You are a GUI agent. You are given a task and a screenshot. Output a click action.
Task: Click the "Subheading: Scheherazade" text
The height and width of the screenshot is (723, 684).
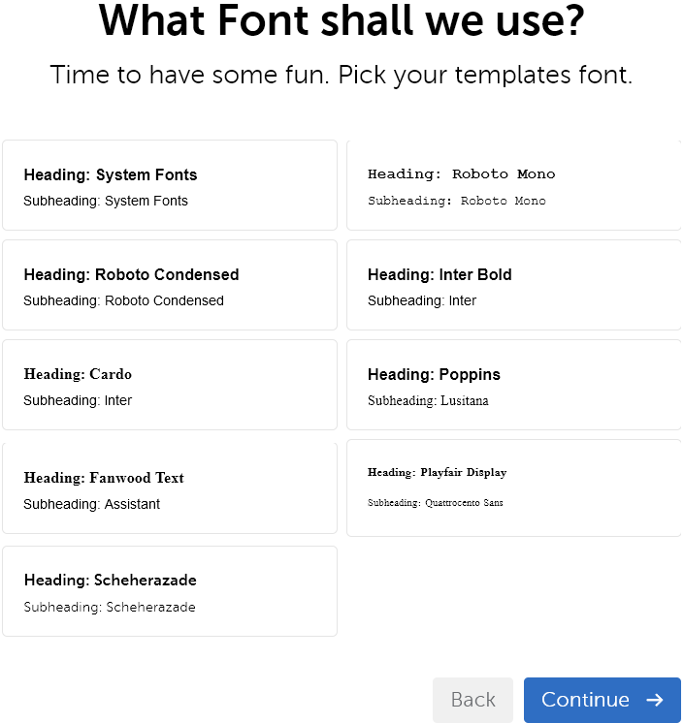(x=110, y=608)
